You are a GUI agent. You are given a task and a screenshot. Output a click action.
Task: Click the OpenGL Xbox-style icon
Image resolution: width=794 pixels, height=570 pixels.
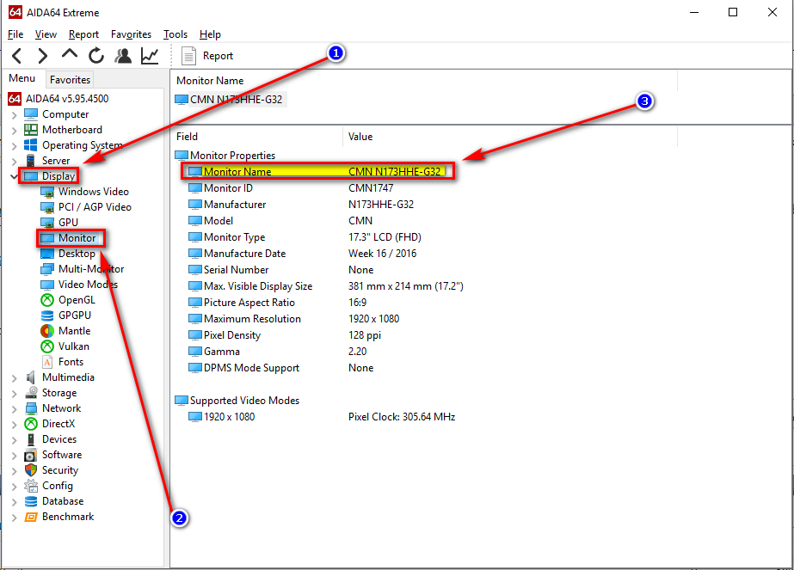[x=47, y=300]
